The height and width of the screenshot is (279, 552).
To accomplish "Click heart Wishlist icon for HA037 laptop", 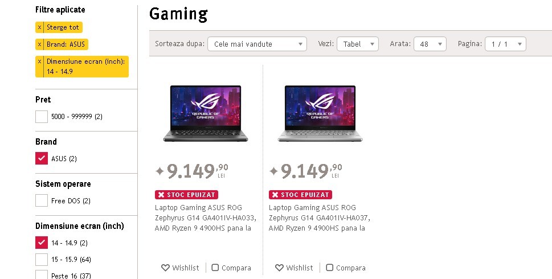I will coord(279,268).
